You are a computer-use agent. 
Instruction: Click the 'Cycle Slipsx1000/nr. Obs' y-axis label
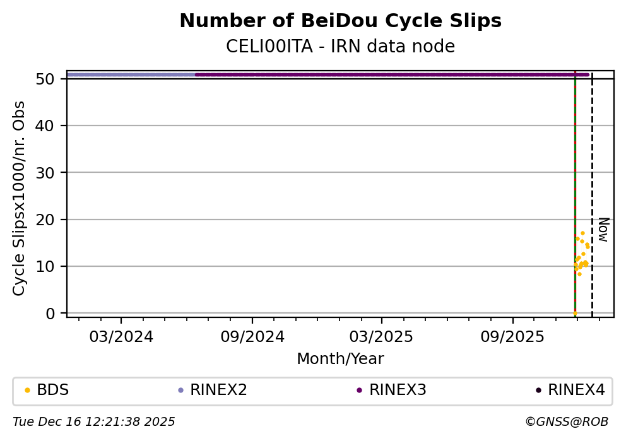click(x=20, y=198)
